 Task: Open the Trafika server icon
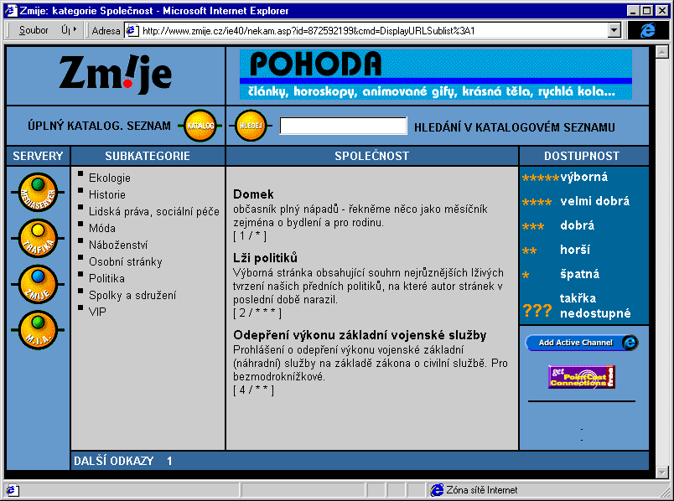[x=38, y=237]
